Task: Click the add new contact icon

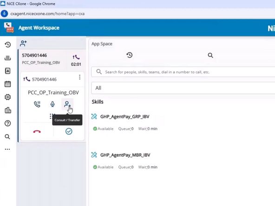Action: [23, 44]
